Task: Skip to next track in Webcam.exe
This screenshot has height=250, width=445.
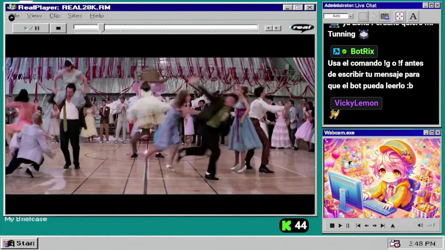Action: click(x=382, y=226)
